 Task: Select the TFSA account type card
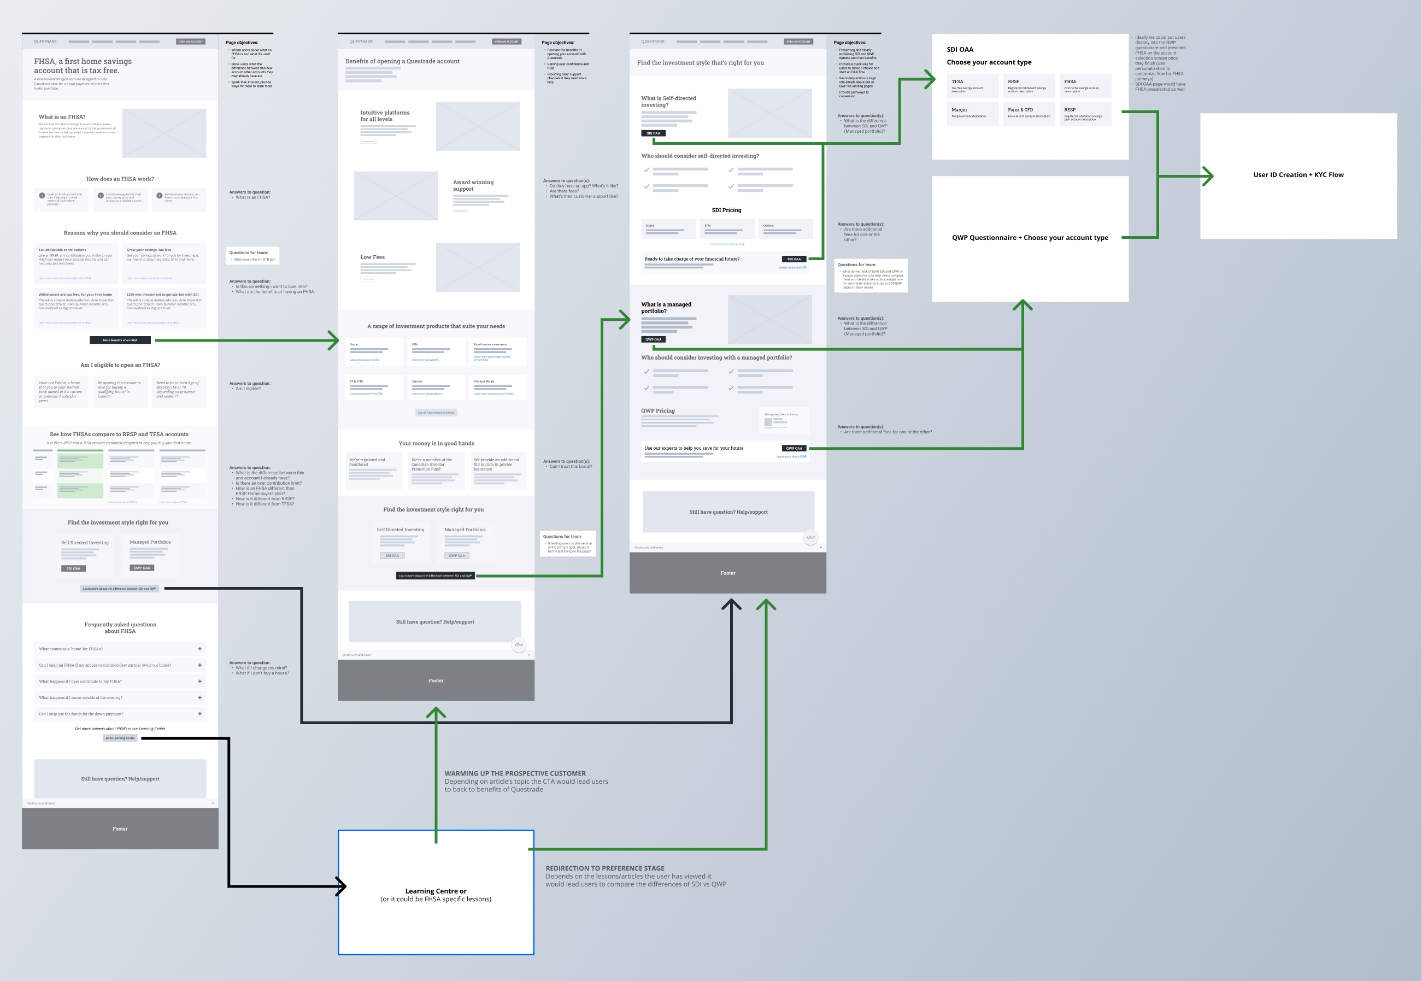click(x=972, y=86)
